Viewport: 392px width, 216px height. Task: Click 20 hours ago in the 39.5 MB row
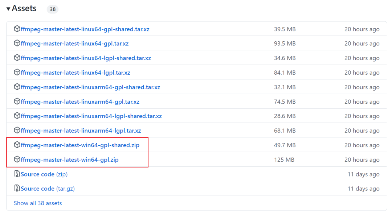[x=362, y=29]
